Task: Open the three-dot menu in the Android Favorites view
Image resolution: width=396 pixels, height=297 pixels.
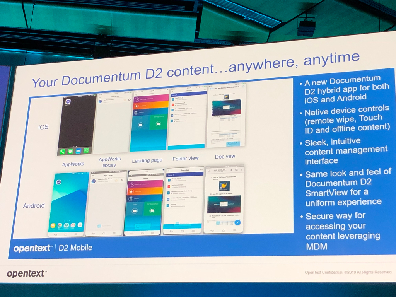Action: tap(201, 169)
